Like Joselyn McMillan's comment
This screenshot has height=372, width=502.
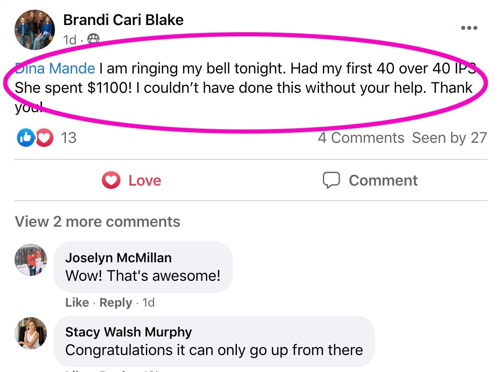[77, 303]
